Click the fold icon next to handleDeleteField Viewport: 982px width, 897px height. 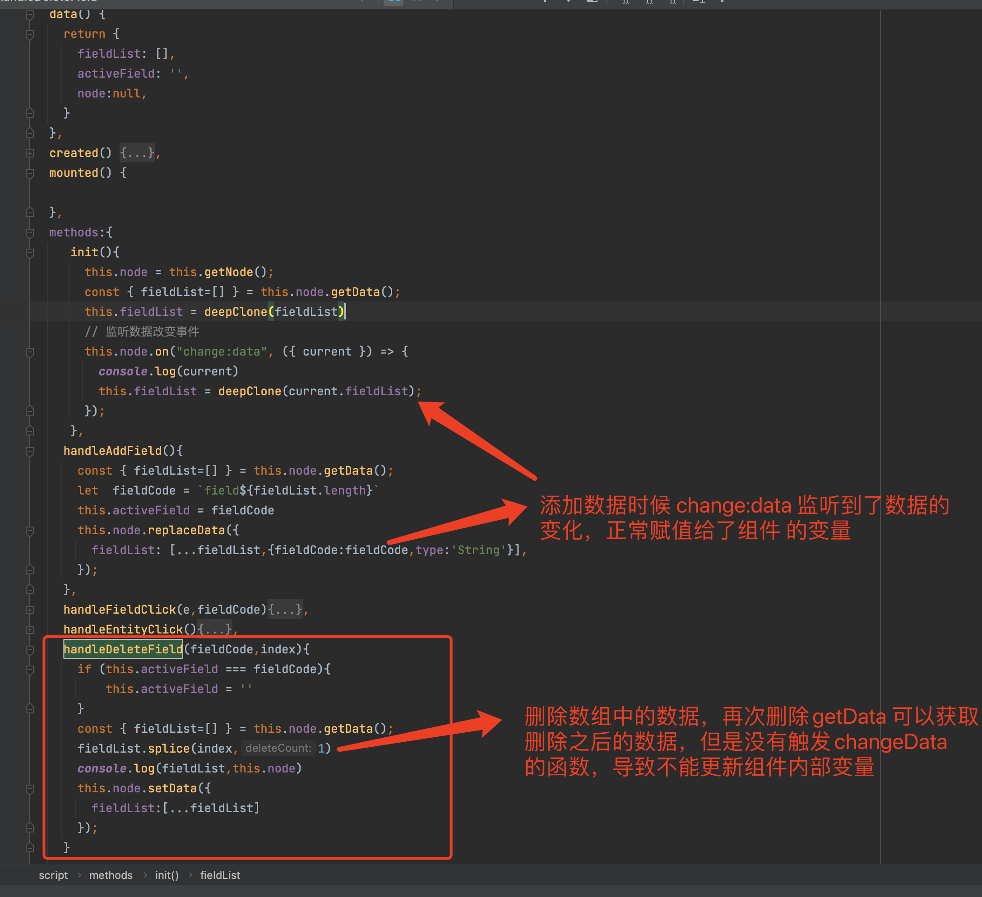[x=30, y=649]
